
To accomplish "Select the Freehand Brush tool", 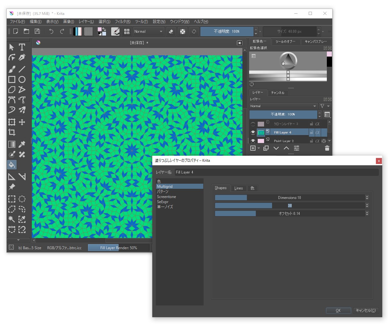I will (x=12, y=69).
